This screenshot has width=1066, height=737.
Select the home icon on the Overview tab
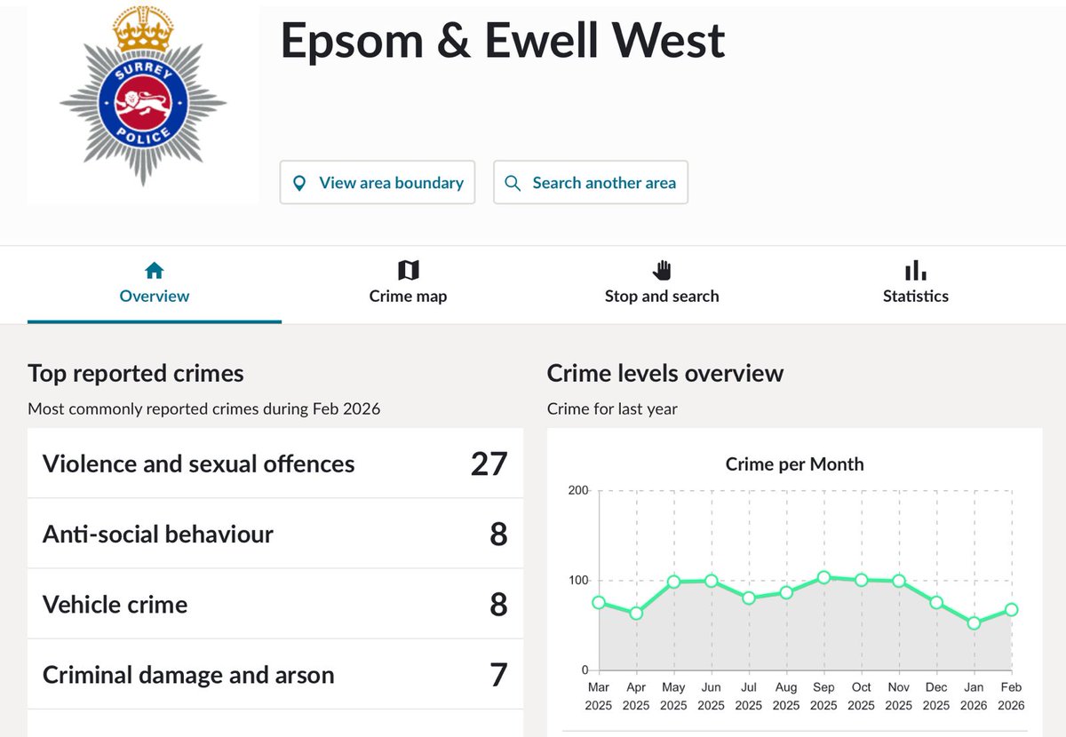coord(155,269)
